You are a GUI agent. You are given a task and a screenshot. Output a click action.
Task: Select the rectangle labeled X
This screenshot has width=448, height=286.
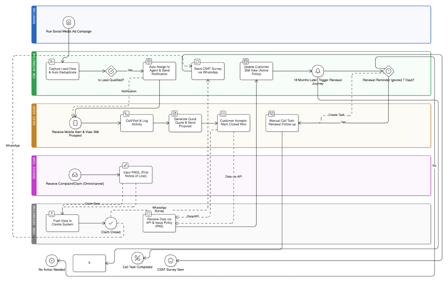89,263
